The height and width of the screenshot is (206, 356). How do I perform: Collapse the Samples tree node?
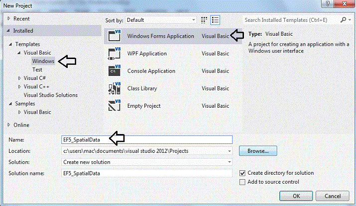(10, 104)
